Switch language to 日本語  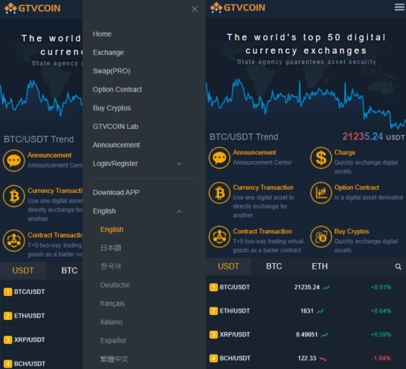tap(111, 248)
